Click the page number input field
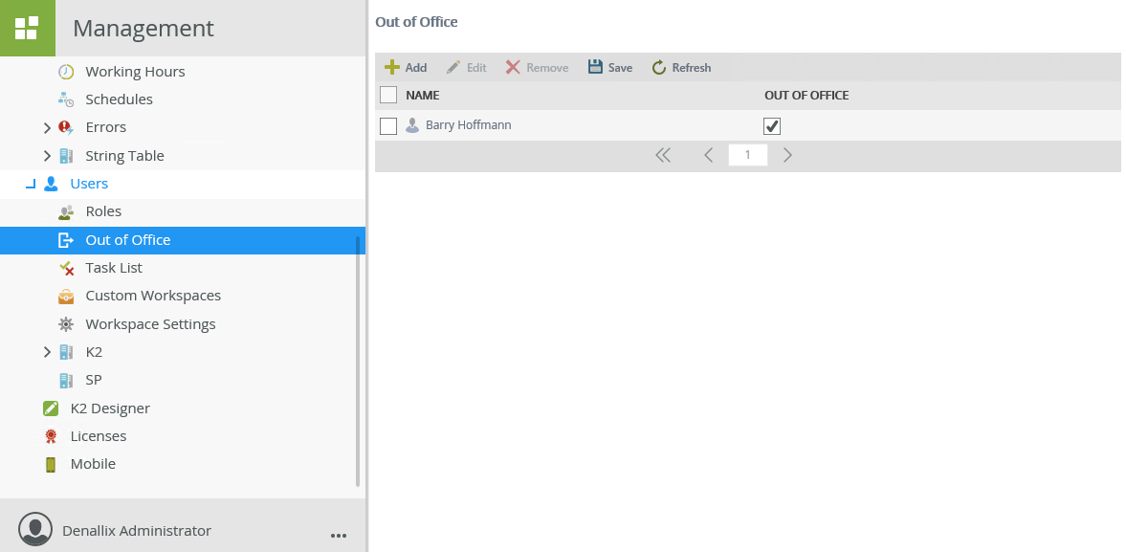Screen dimensions: 1126x552 click(x=747, y=155)
